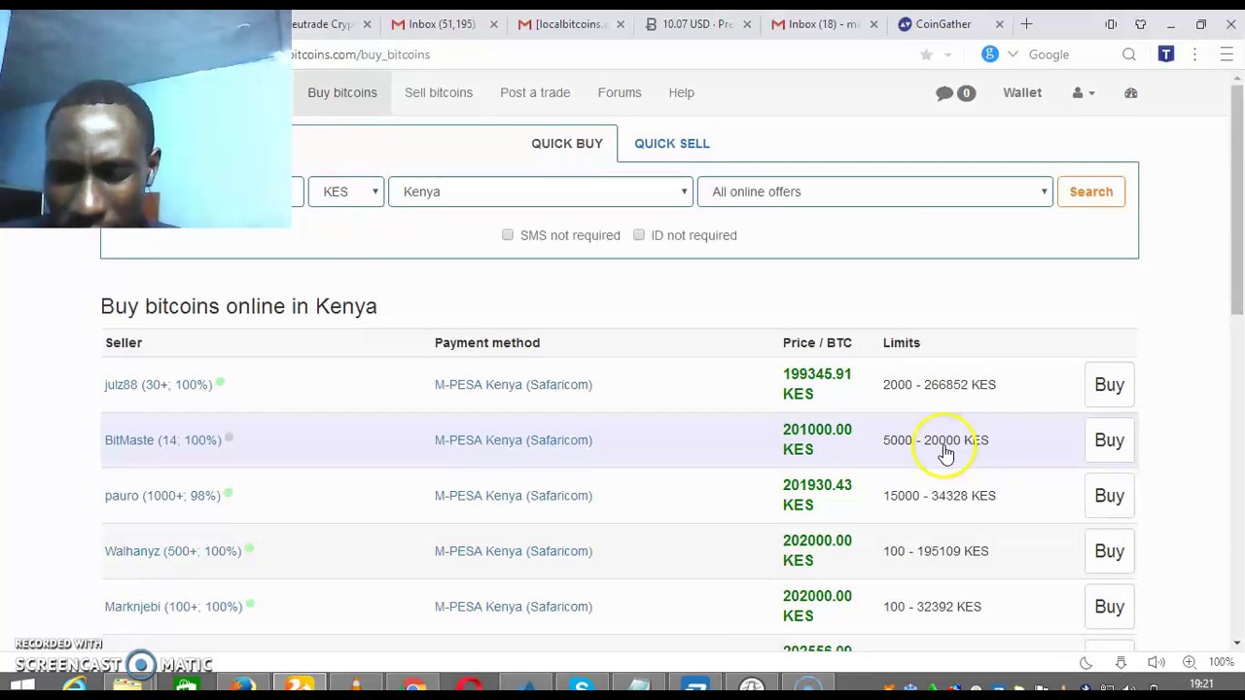Open M-PESA payment link for julz88
Viewport: 1245px width, 700px height.
click(514, 385)
